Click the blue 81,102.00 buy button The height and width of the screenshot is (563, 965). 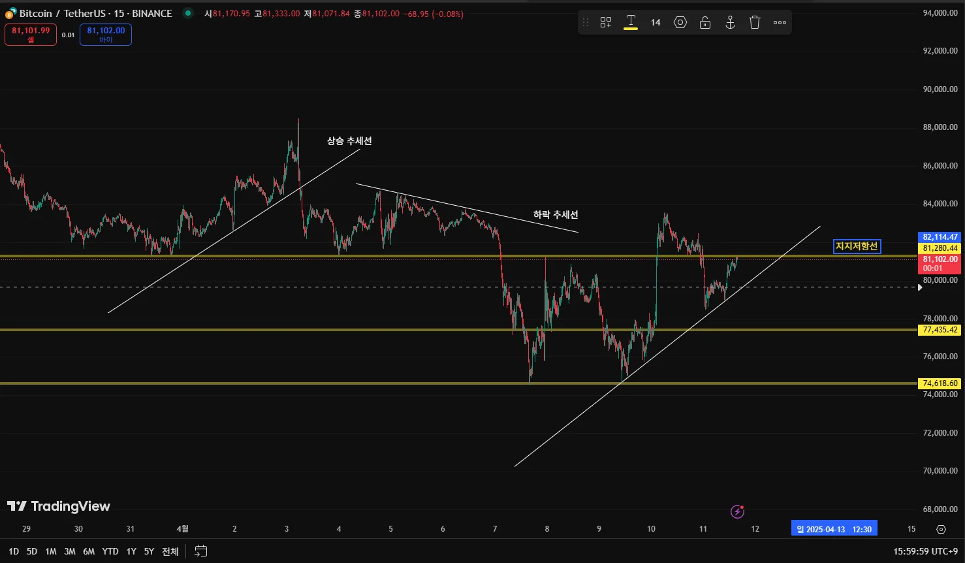coord(106,35)
